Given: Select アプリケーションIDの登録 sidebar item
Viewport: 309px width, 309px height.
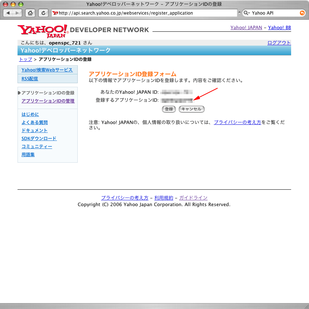Looking at the screenshot, I should click(x=48, y=93).
